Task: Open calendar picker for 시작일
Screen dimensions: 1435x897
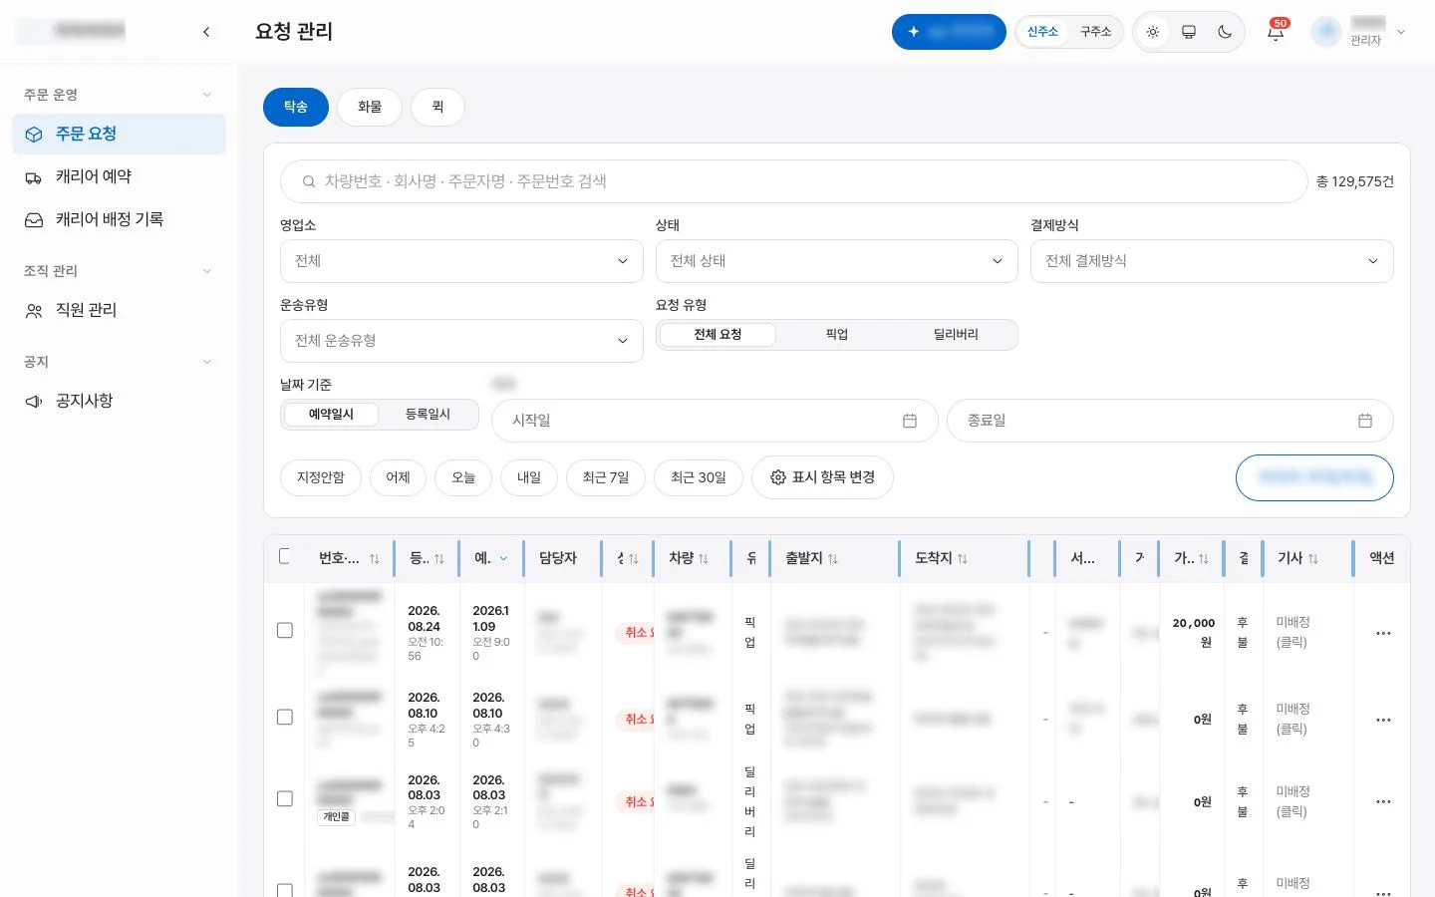Action: coord(910,421)
